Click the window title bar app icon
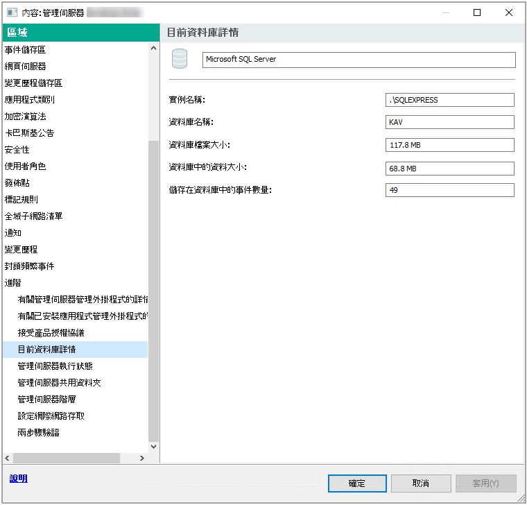This screenshot has width=527, height=505. (12, 12)
